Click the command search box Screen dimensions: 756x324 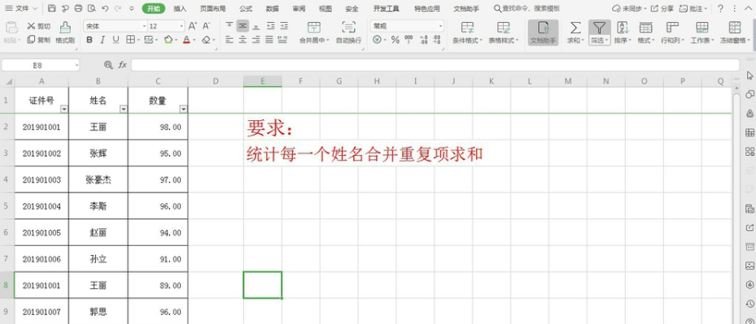[527, 9]
